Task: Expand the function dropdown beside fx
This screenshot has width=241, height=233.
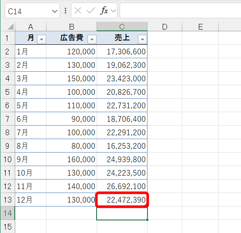Action: coord(114,11)
